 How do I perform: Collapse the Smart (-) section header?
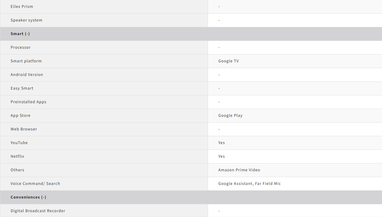(x=20, y=34)
